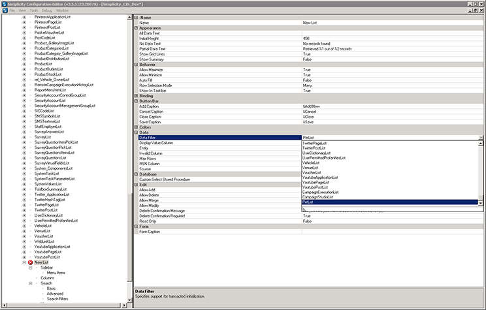486x310 pixels.
Task: Collapse the Appearance property category
Action: point(136,28)
